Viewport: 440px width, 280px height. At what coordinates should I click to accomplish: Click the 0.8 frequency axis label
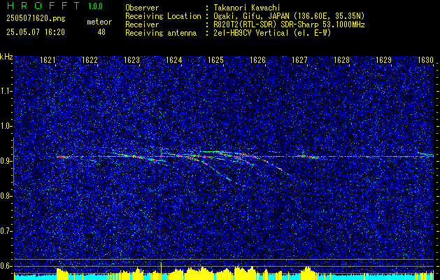click(6, 196)
